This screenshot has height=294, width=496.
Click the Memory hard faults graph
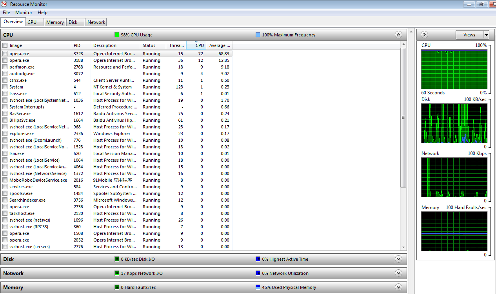pyautogui.click(x=454, y=231)
